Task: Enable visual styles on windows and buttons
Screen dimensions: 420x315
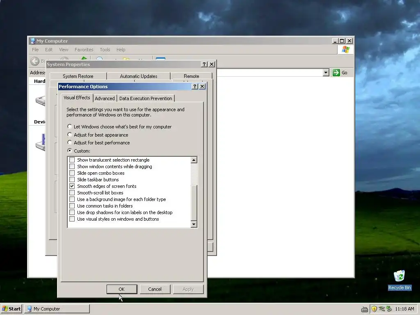Action: point(72,219)
